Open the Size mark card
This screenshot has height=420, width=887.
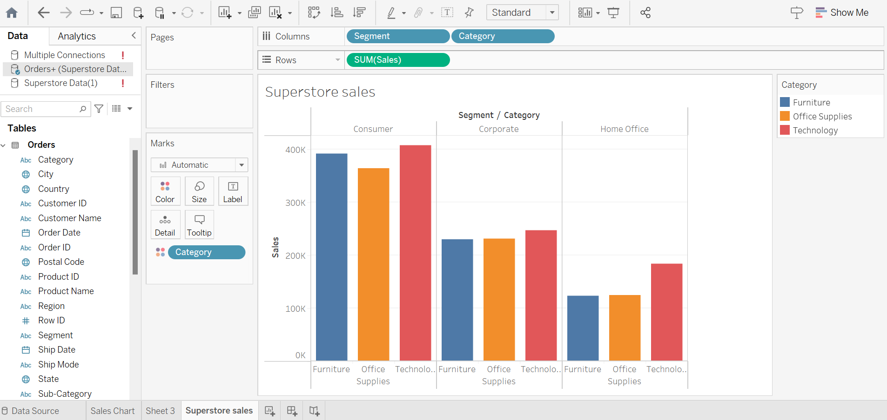tap(199, 191)
